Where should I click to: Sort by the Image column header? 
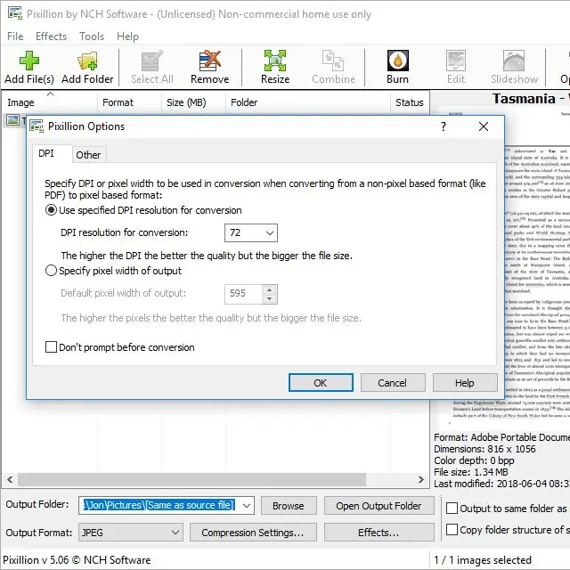click(x=50, y=102)
